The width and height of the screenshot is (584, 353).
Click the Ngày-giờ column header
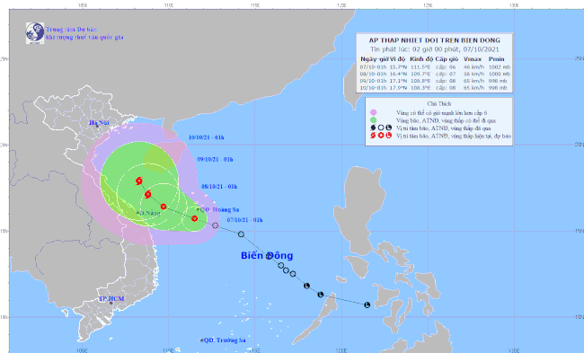coord(374,59)
